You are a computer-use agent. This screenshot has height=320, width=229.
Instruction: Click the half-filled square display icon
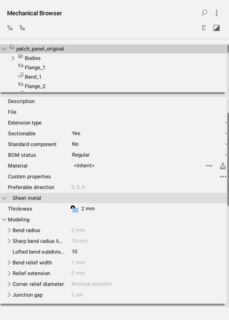[x=216, y=28]
